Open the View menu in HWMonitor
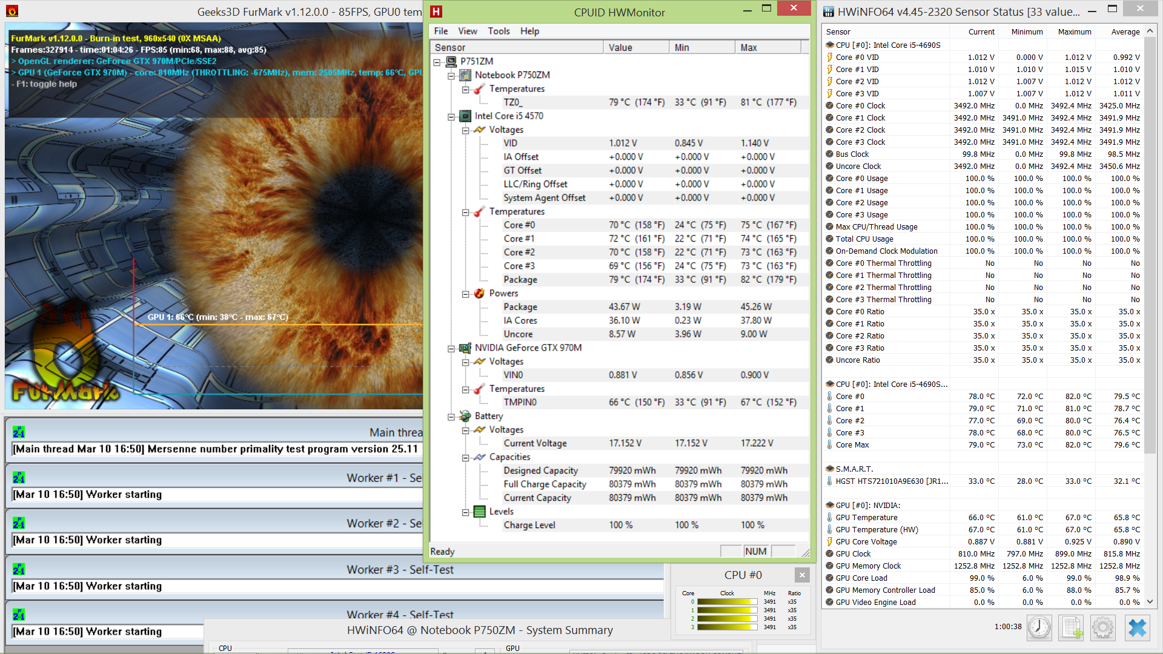The image size is (1163, 654). 468,31
